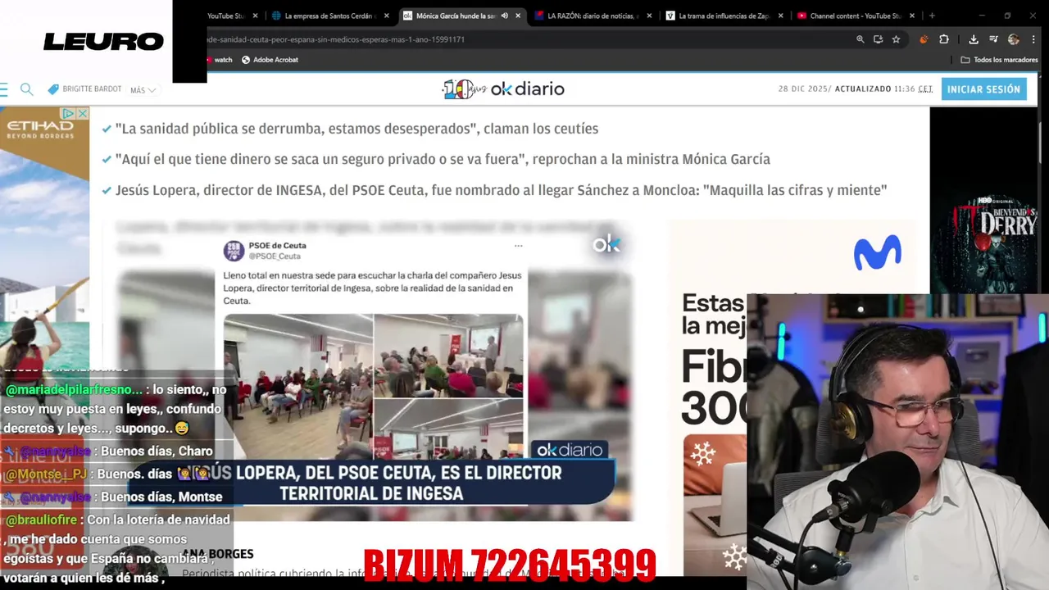Restore the browser window size button
Image resolution: width=1049 pixels, height=590 pixels.
pyautogui.click(x=1007, y=16)
